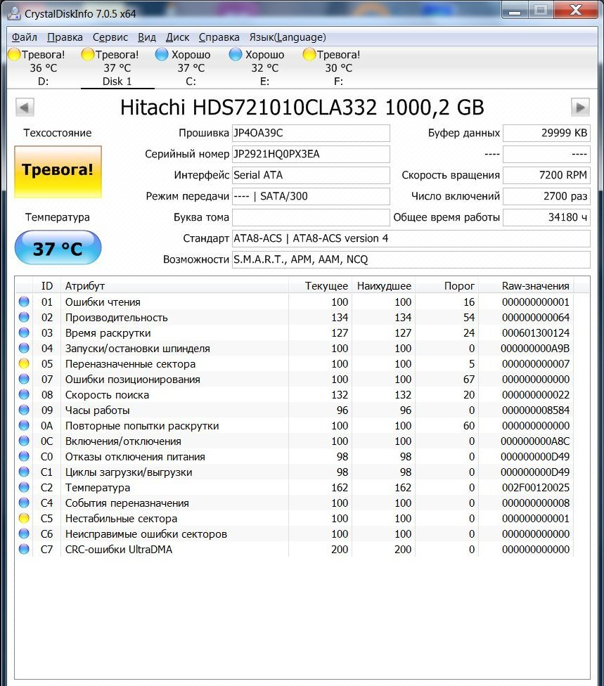Click the transfer mode field SATA/300
The image size is (604, 686).
click(x=311, y=196)
